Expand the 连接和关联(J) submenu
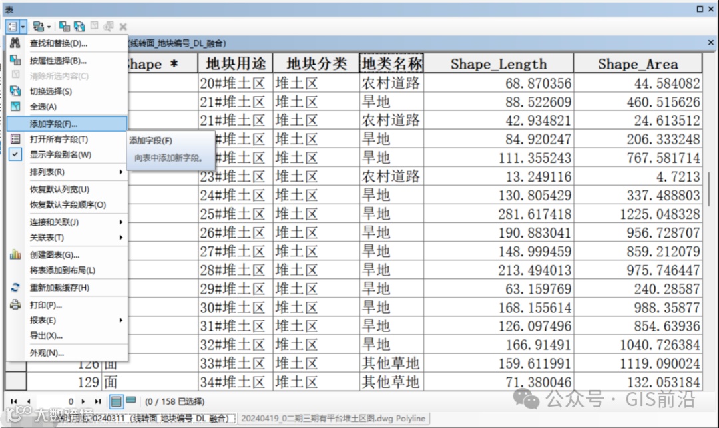Viewport: 719px width, 428px height. pyautogui.click(x=67, y=222)
